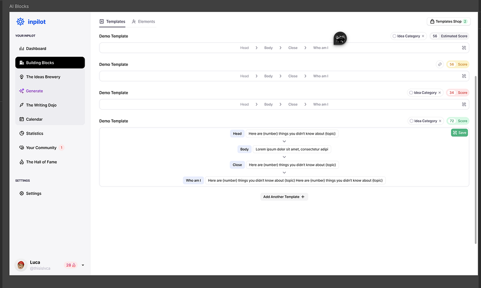Image resolution: width=481 pixels, height=288 pixels.
Task: Click the Close block label in expanded template
Action: click(237, 165)
